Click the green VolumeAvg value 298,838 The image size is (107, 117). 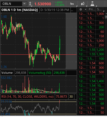[x=59, y=73]
